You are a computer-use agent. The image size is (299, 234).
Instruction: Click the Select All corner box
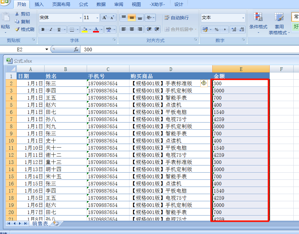pos(11,69)
